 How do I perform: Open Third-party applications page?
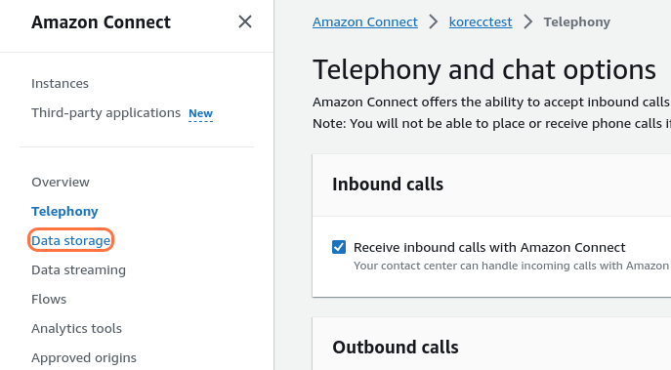(x=105, y=113)
